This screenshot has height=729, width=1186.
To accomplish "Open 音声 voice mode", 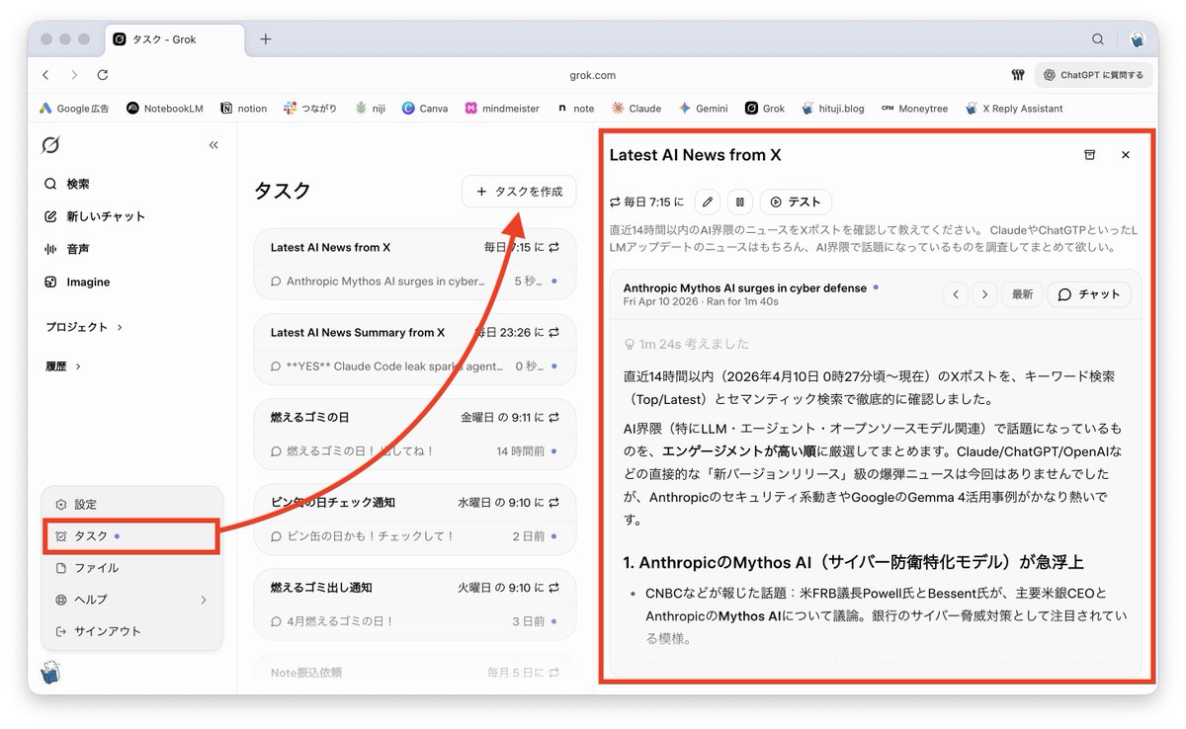I will (x=67, y=249).
